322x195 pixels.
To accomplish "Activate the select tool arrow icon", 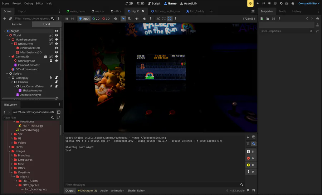I will (x=123, y=19).
